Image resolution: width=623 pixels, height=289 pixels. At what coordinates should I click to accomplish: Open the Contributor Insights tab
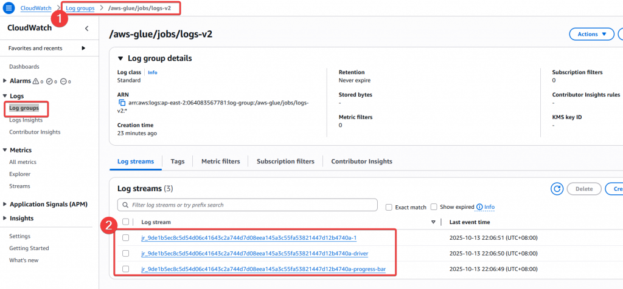pos(361,161)
